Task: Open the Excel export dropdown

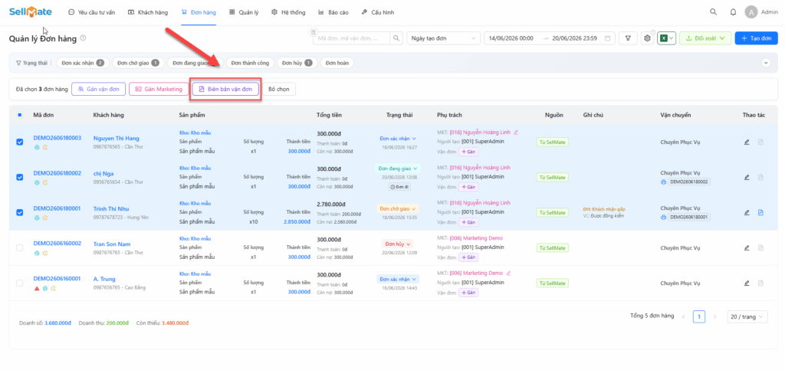Action: click(x=667, y=38)
